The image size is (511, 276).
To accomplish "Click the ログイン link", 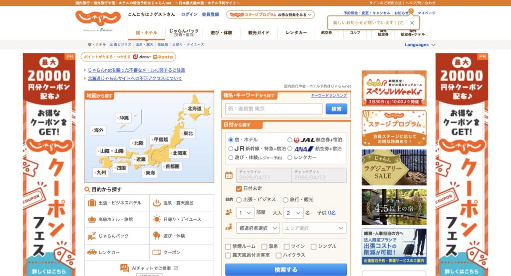I will (x=189, y=14).
